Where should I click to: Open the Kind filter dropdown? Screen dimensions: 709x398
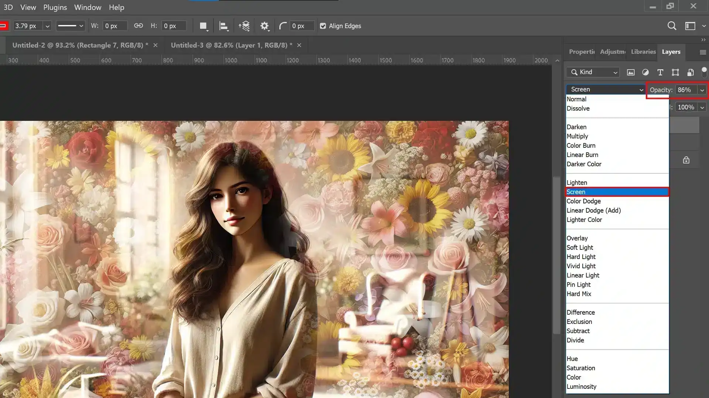[593, 72]
